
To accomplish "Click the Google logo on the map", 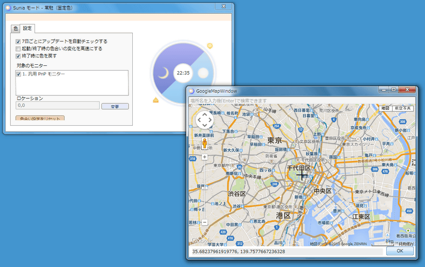I will pos(201,240).
